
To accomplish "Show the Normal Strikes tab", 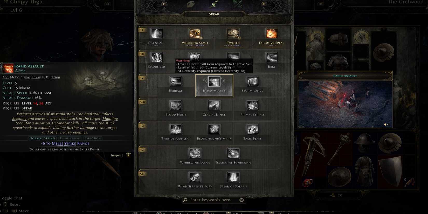I will point(42,138).
